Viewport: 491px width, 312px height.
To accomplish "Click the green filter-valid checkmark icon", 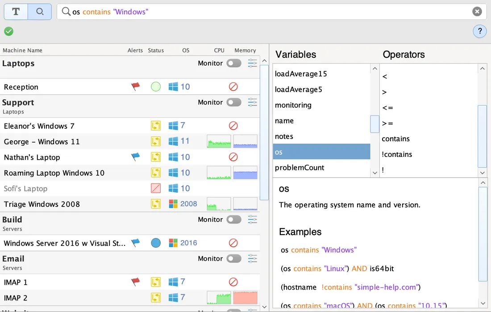I will click(x=8, y=32).
